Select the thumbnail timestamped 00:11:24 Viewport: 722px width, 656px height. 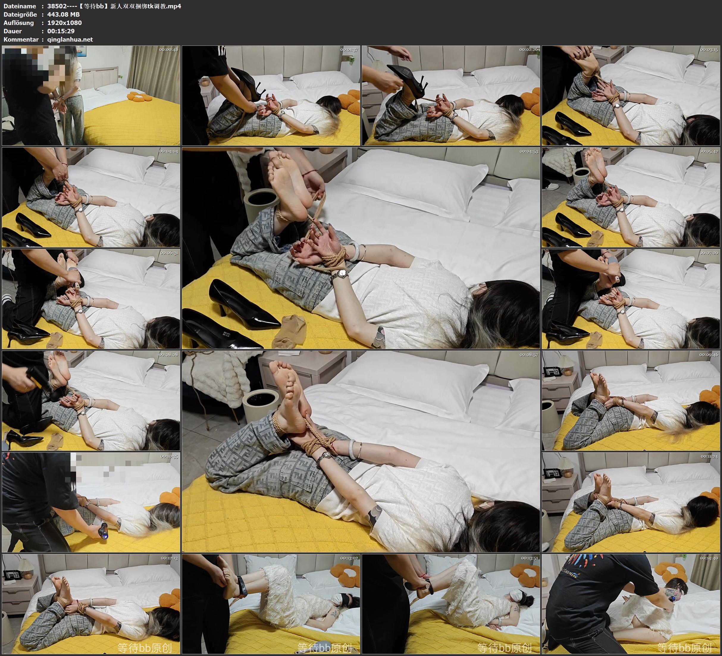631,502
